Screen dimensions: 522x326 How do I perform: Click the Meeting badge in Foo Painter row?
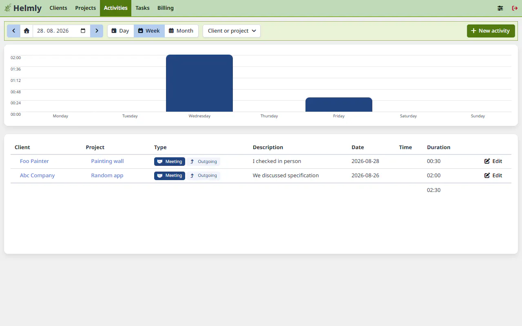(x=170, y=162)
